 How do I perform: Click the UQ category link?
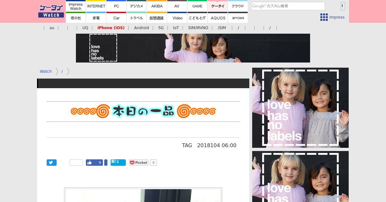85,28
